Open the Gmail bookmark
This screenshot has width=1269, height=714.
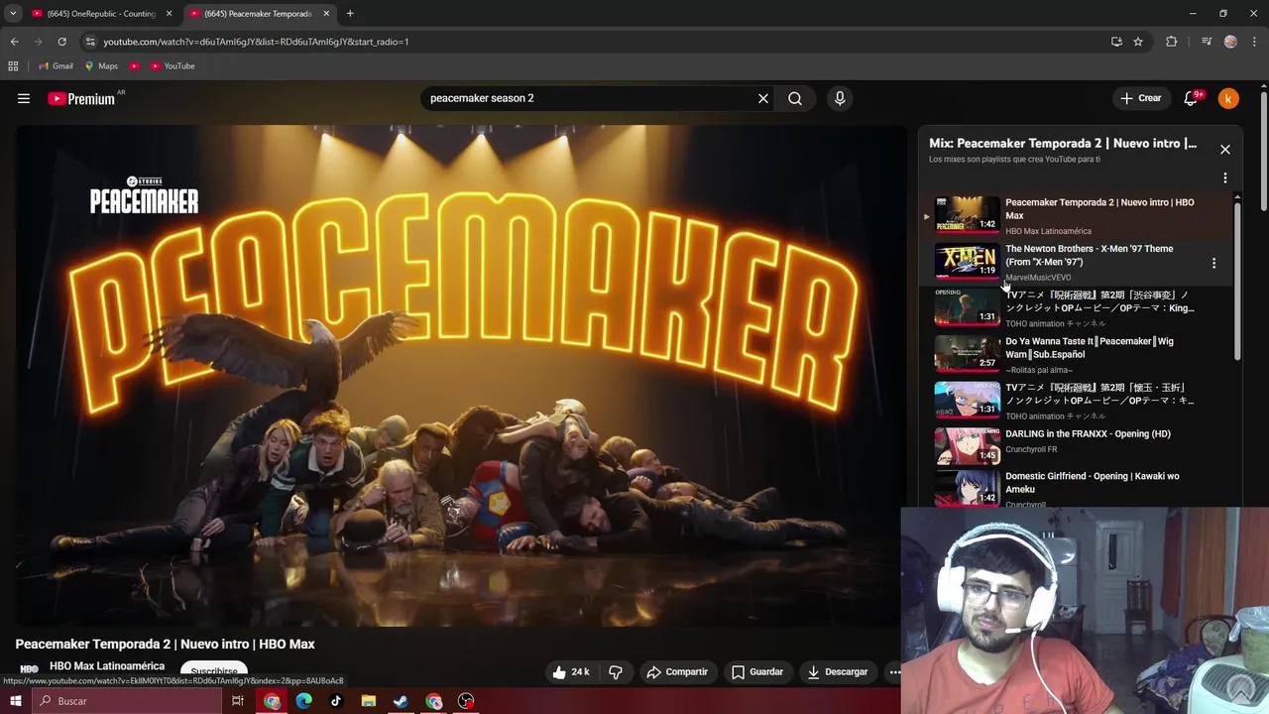pos(56,66)
